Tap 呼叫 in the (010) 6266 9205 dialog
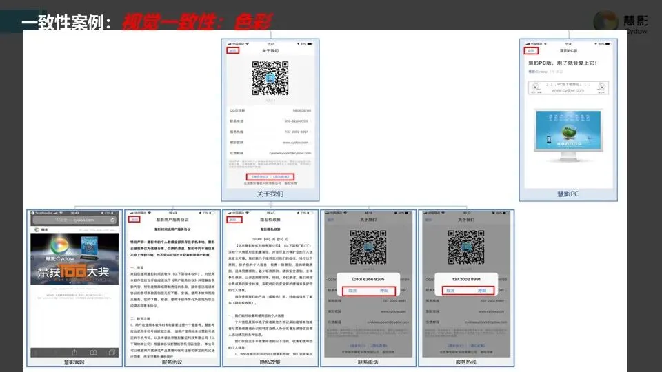Image resolution: width=662 pixels, height=372 pixels. pos(384,291)
